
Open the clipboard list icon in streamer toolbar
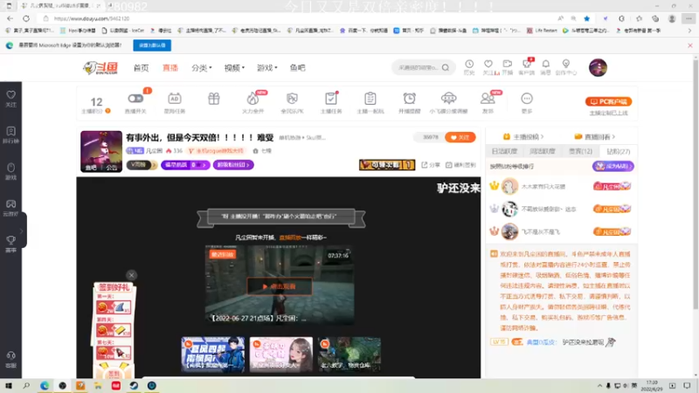coord(370,99)
